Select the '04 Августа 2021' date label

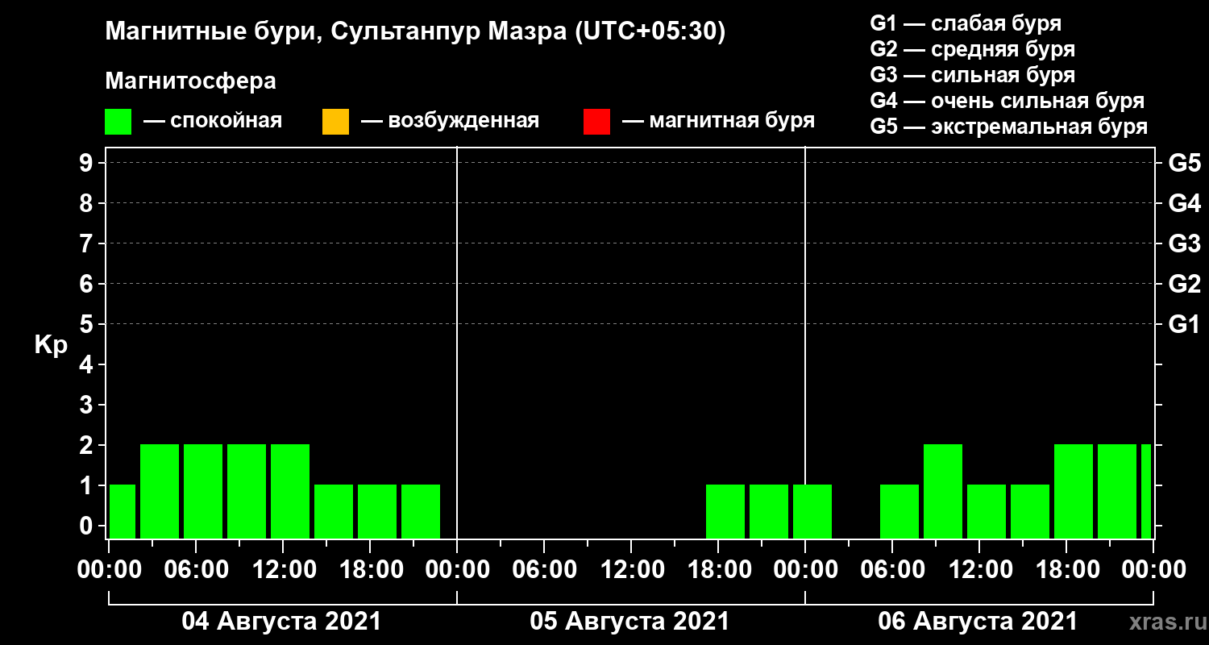[281, 622]
